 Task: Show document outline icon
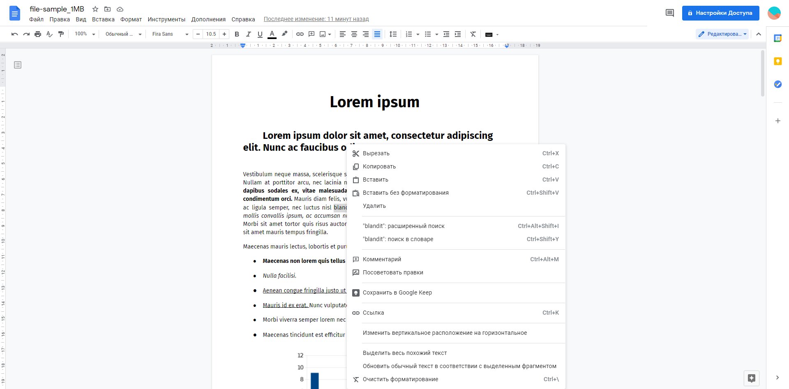[x=18, y=65]
